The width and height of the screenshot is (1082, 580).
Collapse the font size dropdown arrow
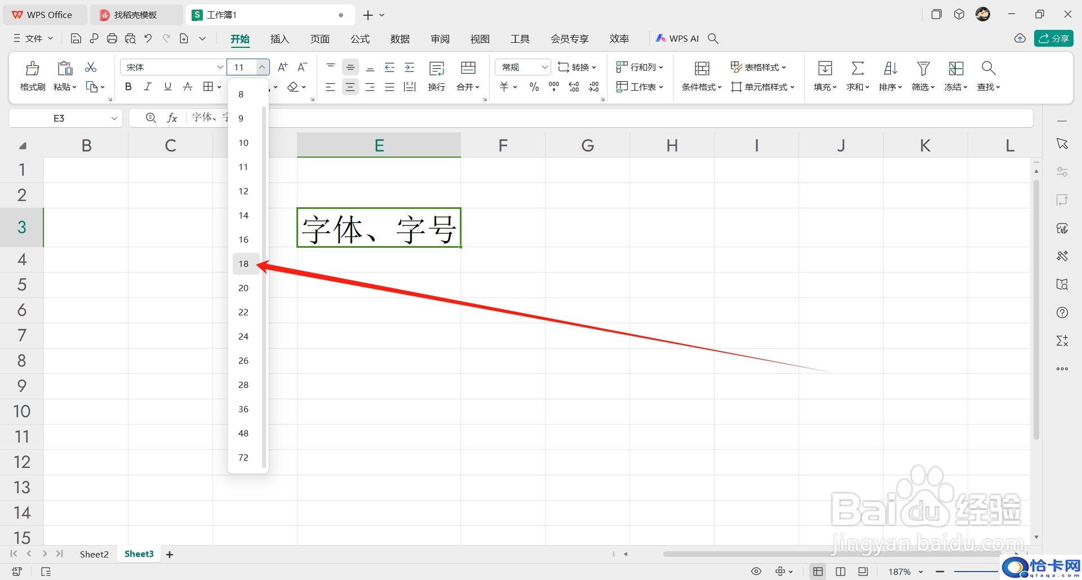tap(262, 67)
